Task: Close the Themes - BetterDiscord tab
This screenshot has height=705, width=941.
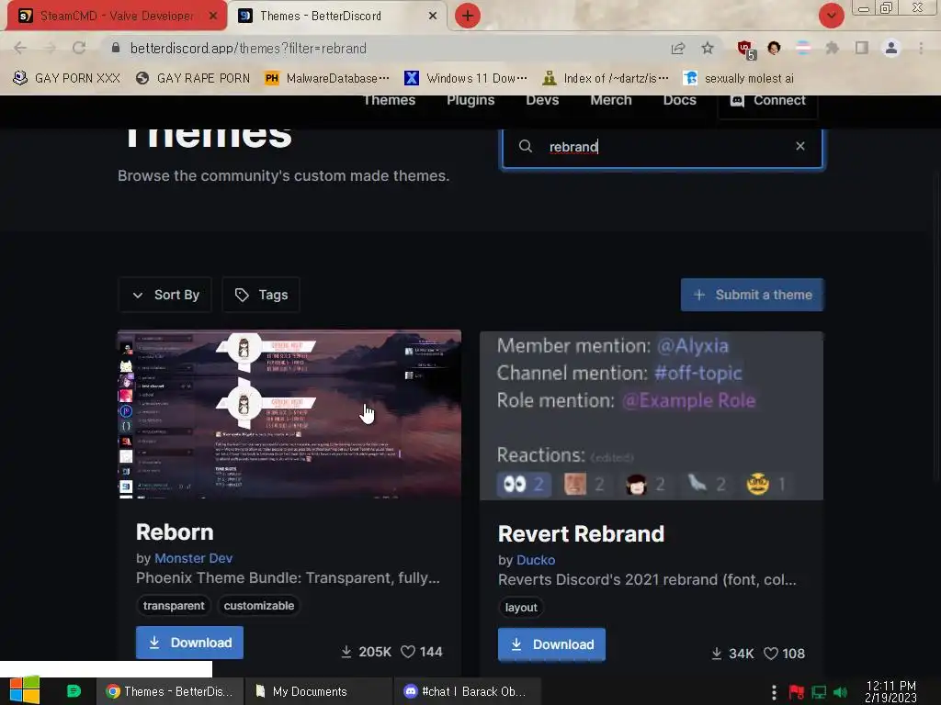Action: [x=433, y=16]
